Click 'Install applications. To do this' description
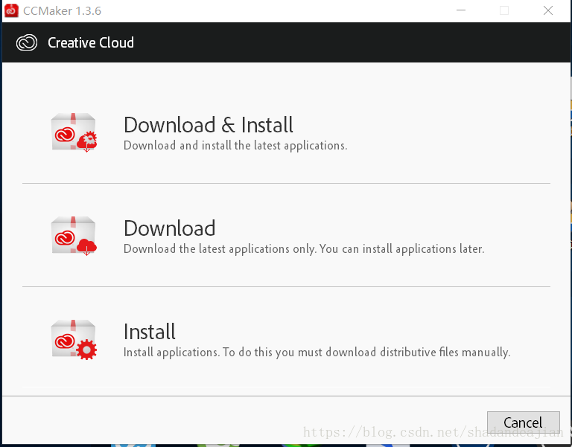 (317, 353)
